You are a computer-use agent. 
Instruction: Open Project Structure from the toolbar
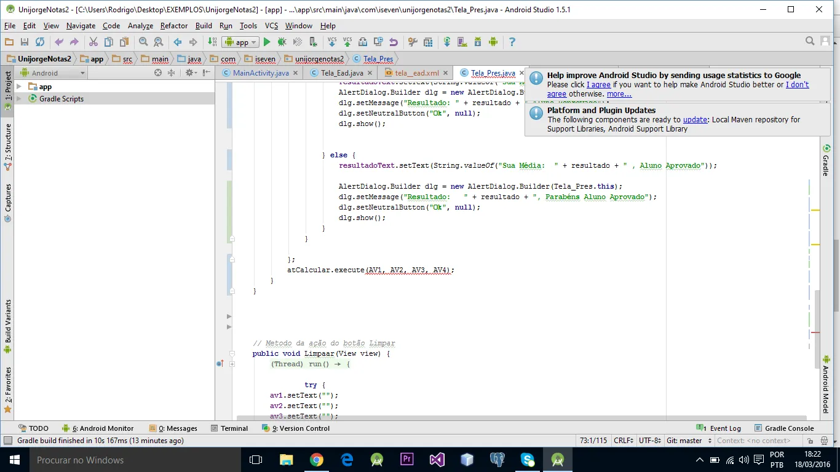427,42
